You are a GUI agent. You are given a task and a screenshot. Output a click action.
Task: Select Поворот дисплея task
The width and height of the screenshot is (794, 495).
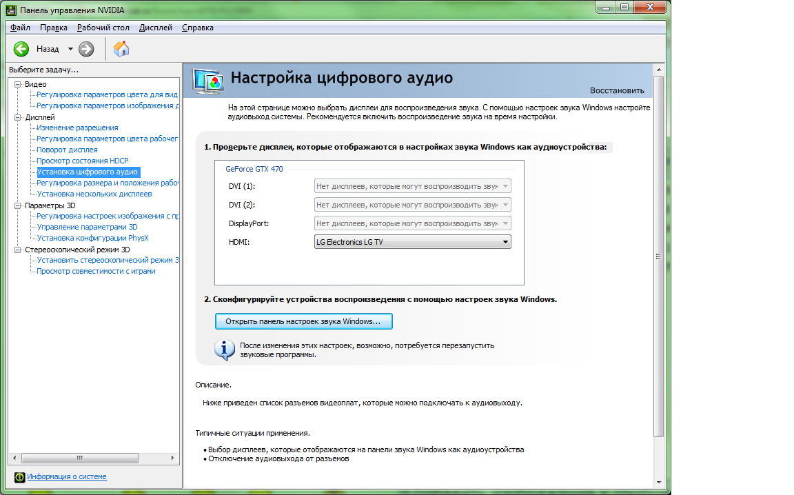67,150
